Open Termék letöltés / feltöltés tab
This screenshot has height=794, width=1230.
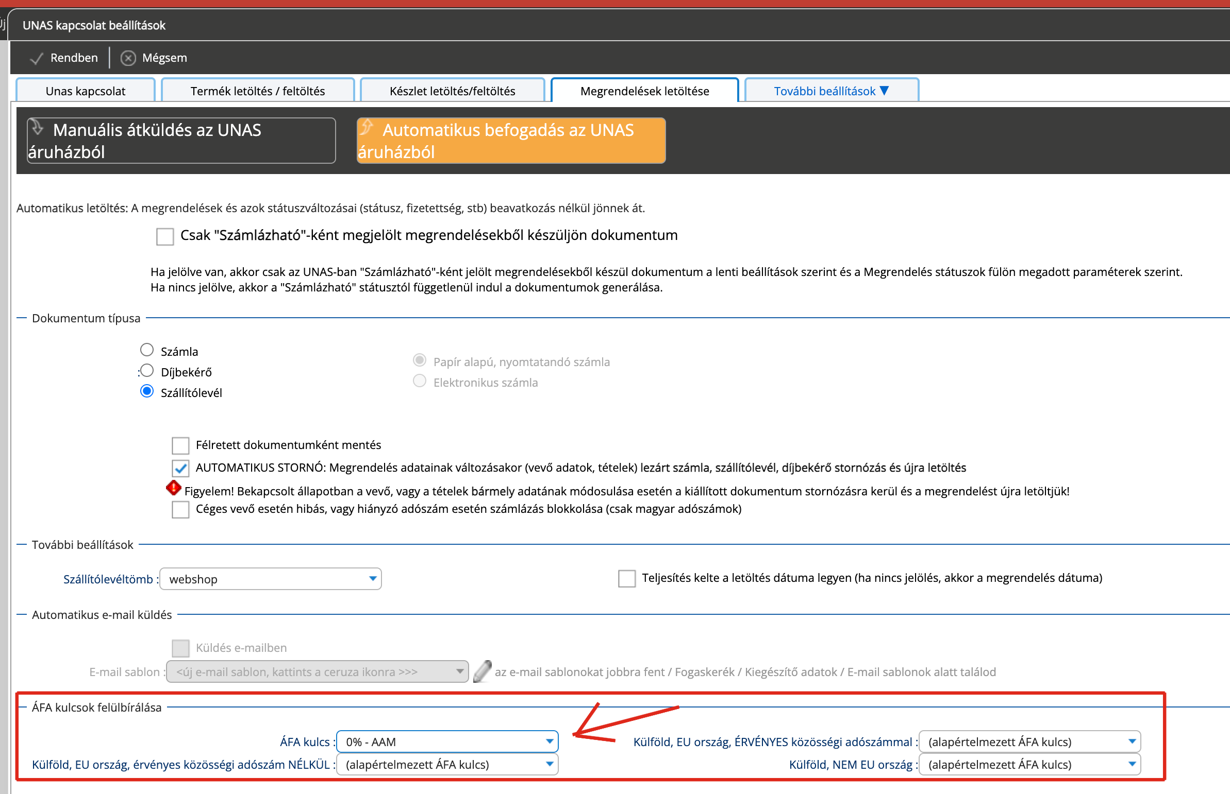pos(258,91)
